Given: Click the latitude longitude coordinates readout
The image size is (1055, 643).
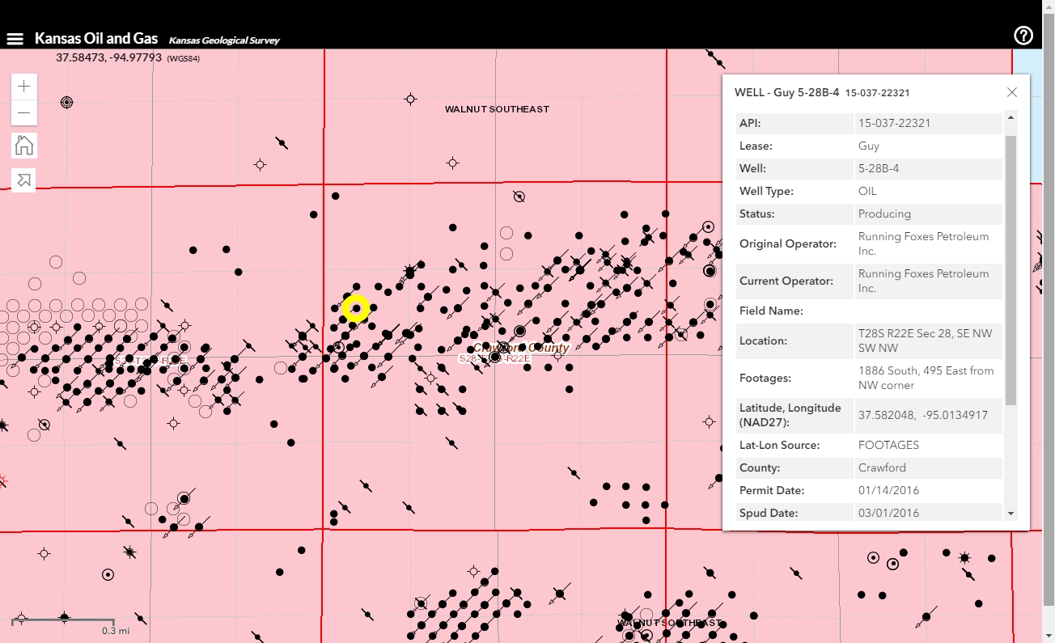Looking at the screenshot, I should tap(108, 58).
